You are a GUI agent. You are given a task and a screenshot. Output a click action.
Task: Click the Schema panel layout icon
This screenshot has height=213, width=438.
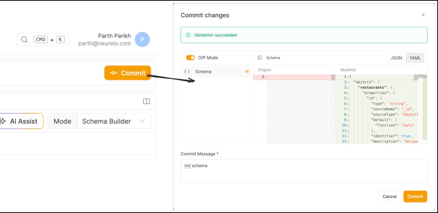pos(260,57)
